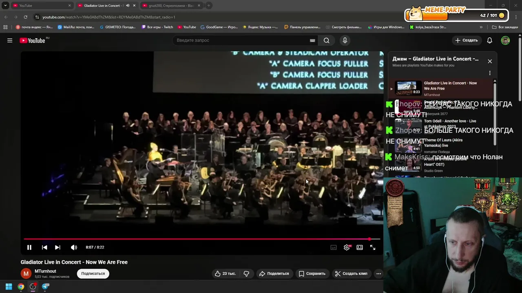Open the YouTube hamburger guide menu
Screen dimensions: 522x293
point(10,40)
